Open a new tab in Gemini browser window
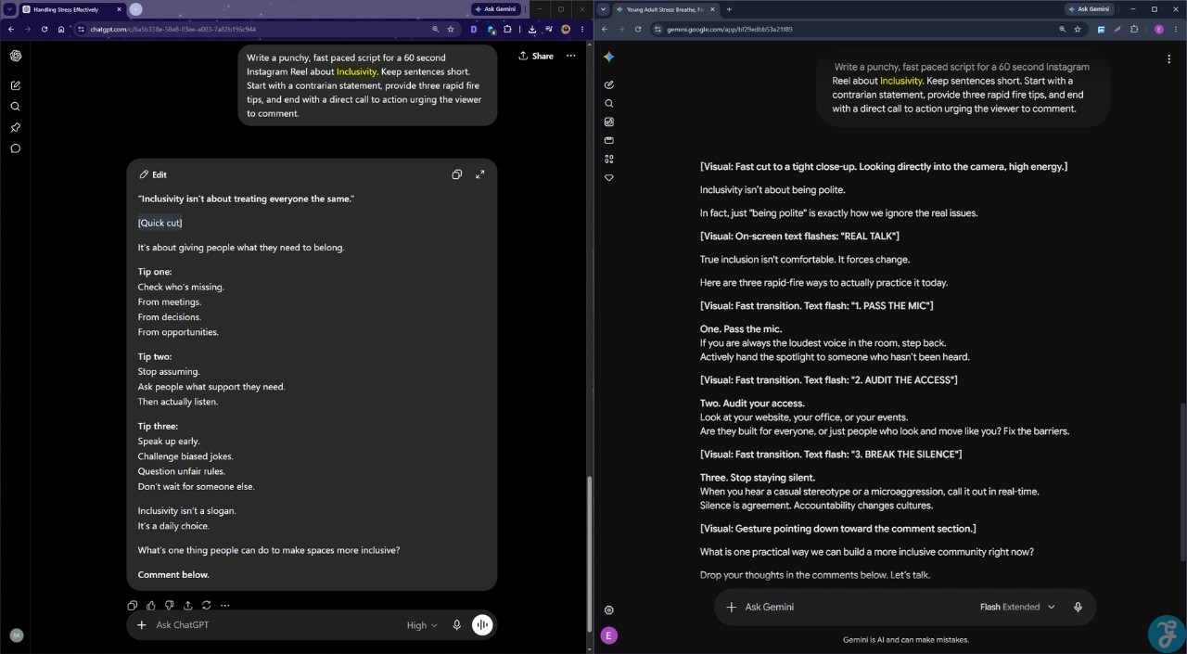This screenshot has width=1187, height=654. [729, 9]
